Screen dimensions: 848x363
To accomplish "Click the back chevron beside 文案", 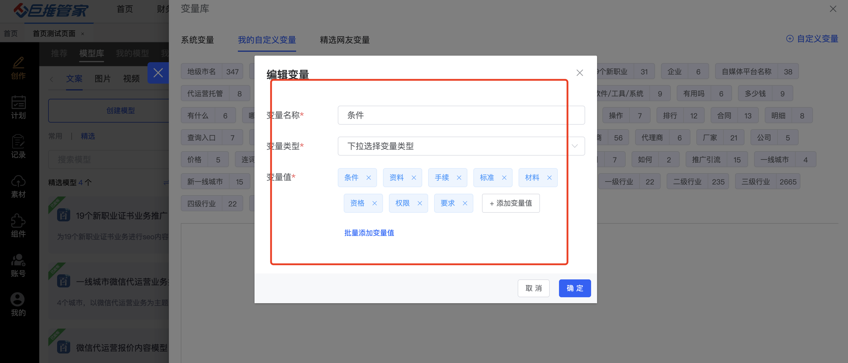I will pos(52,79).
